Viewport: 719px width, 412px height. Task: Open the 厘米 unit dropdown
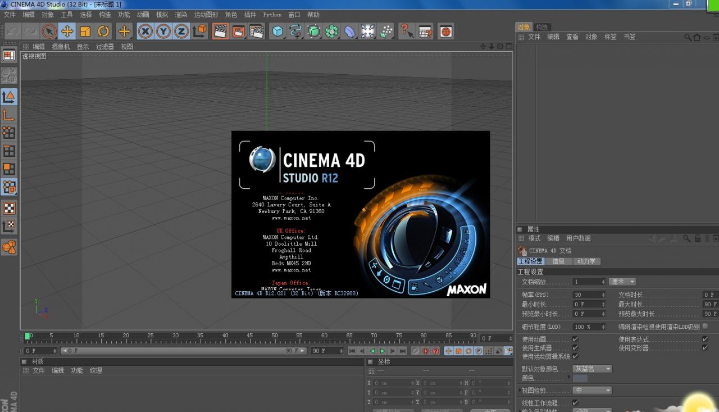pyautogui.click(x=622, y=282)
